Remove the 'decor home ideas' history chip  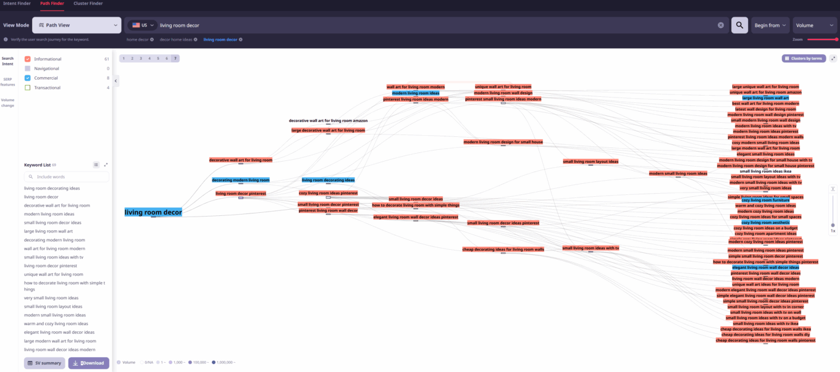[196, 39]
